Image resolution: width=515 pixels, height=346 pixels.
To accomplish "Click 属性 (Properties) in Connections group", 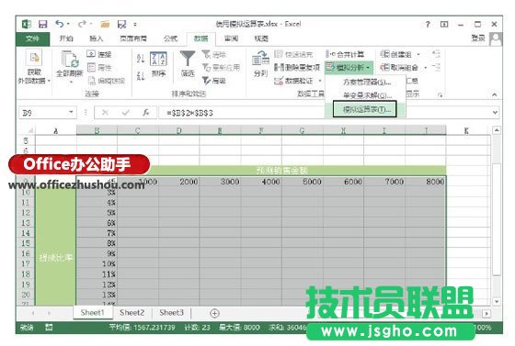I will pos(99,68).
